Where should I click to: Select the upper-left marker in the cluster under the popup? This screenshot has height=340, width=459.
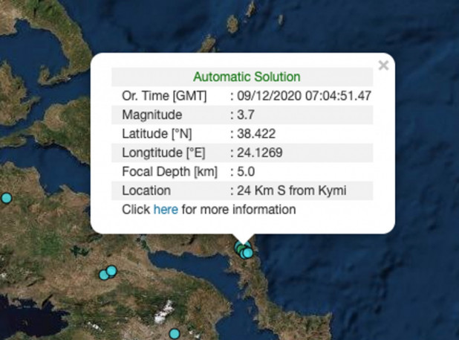(238, 246)
